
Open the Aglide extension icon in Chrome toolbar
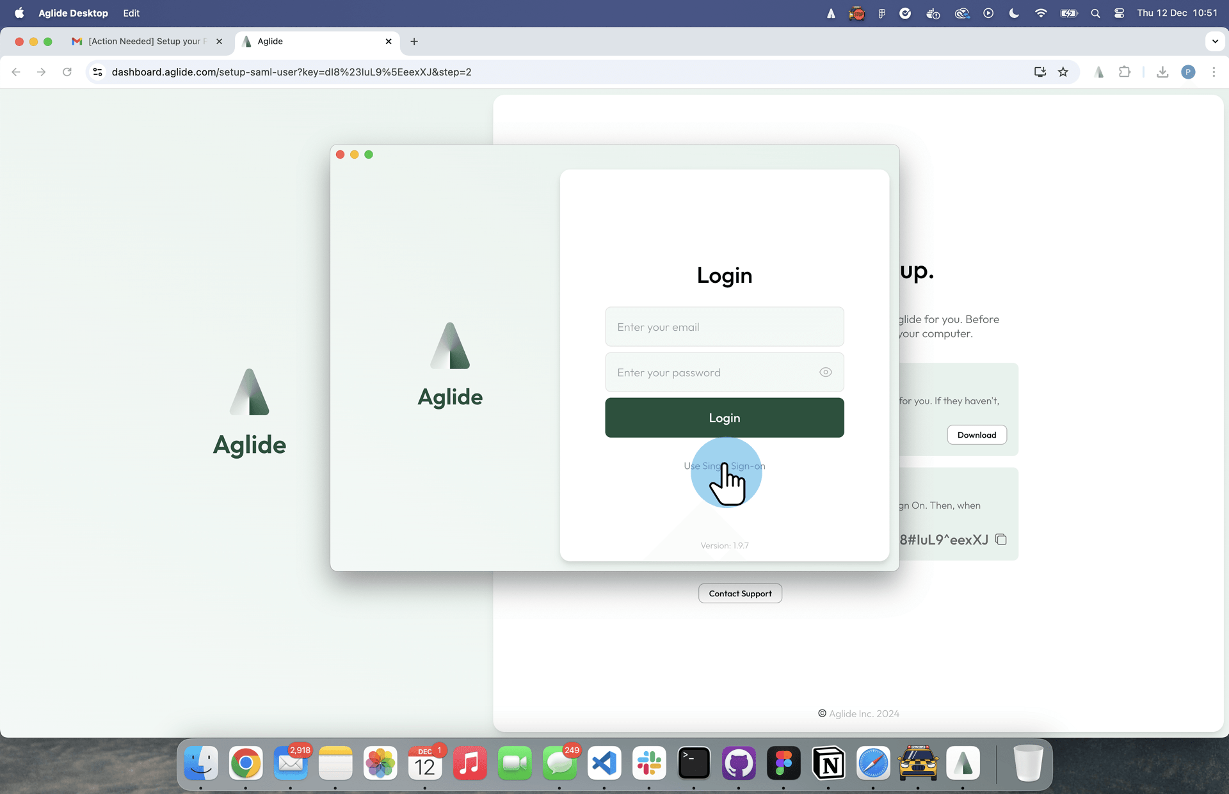pyautogui.click(x=1098, y=72)
